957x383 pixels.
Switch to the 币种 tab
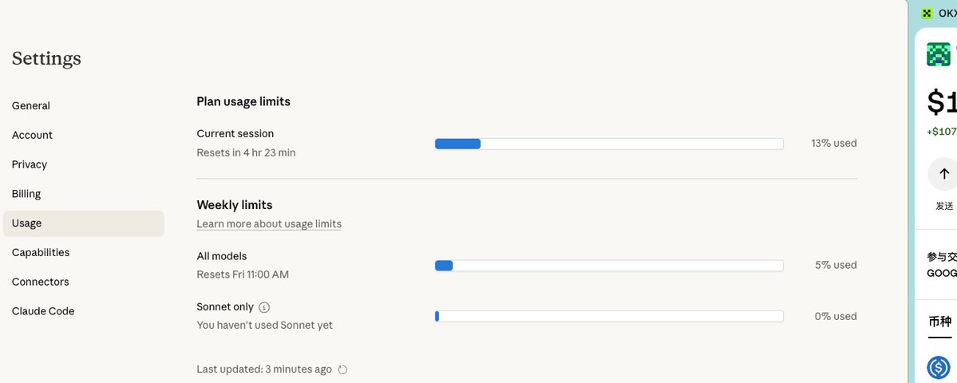(x=939, y=322)
